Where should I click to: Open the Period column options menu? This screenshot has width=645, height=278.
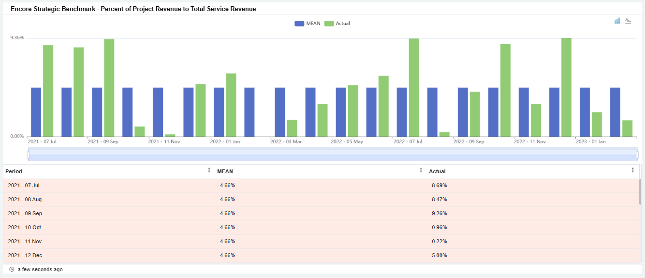[209, 170]
